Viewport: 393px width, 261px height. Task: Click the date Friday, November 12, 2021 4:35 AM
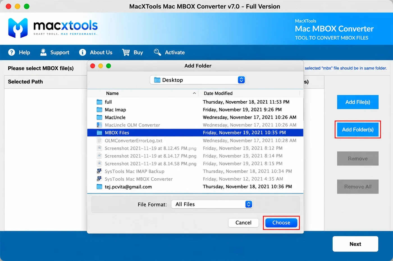[x=243, y=179]
